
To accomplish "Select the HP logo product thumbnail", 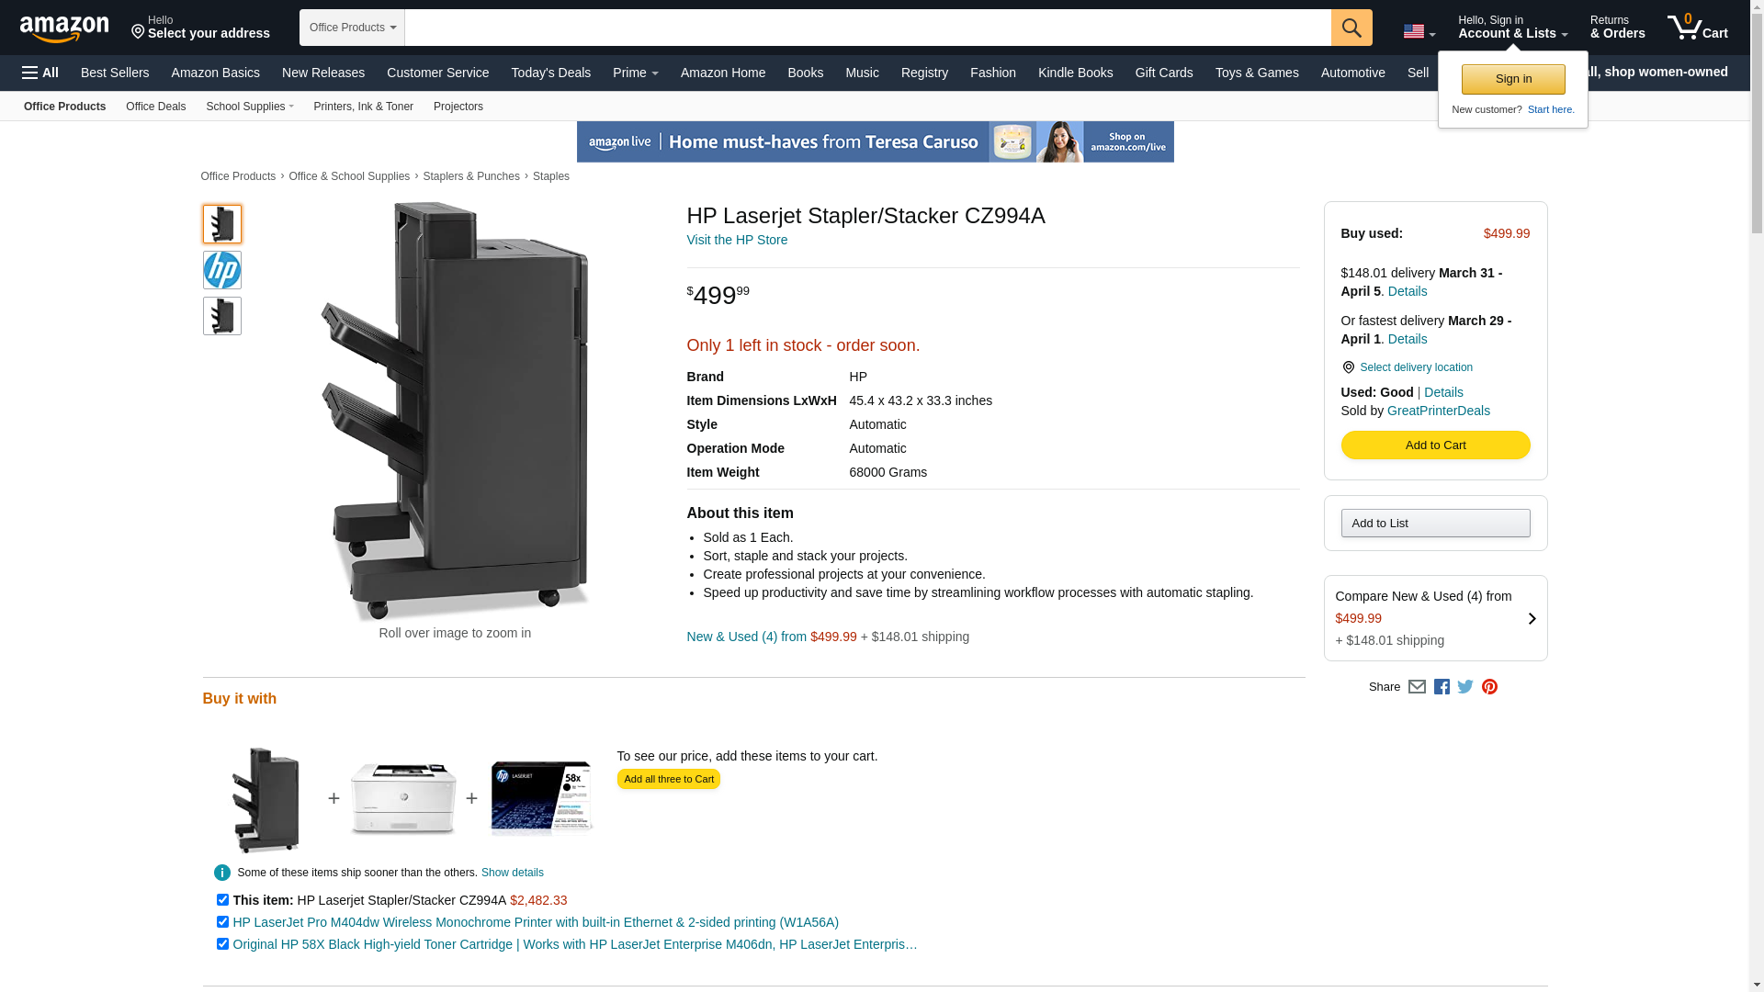I will point(222,270).
